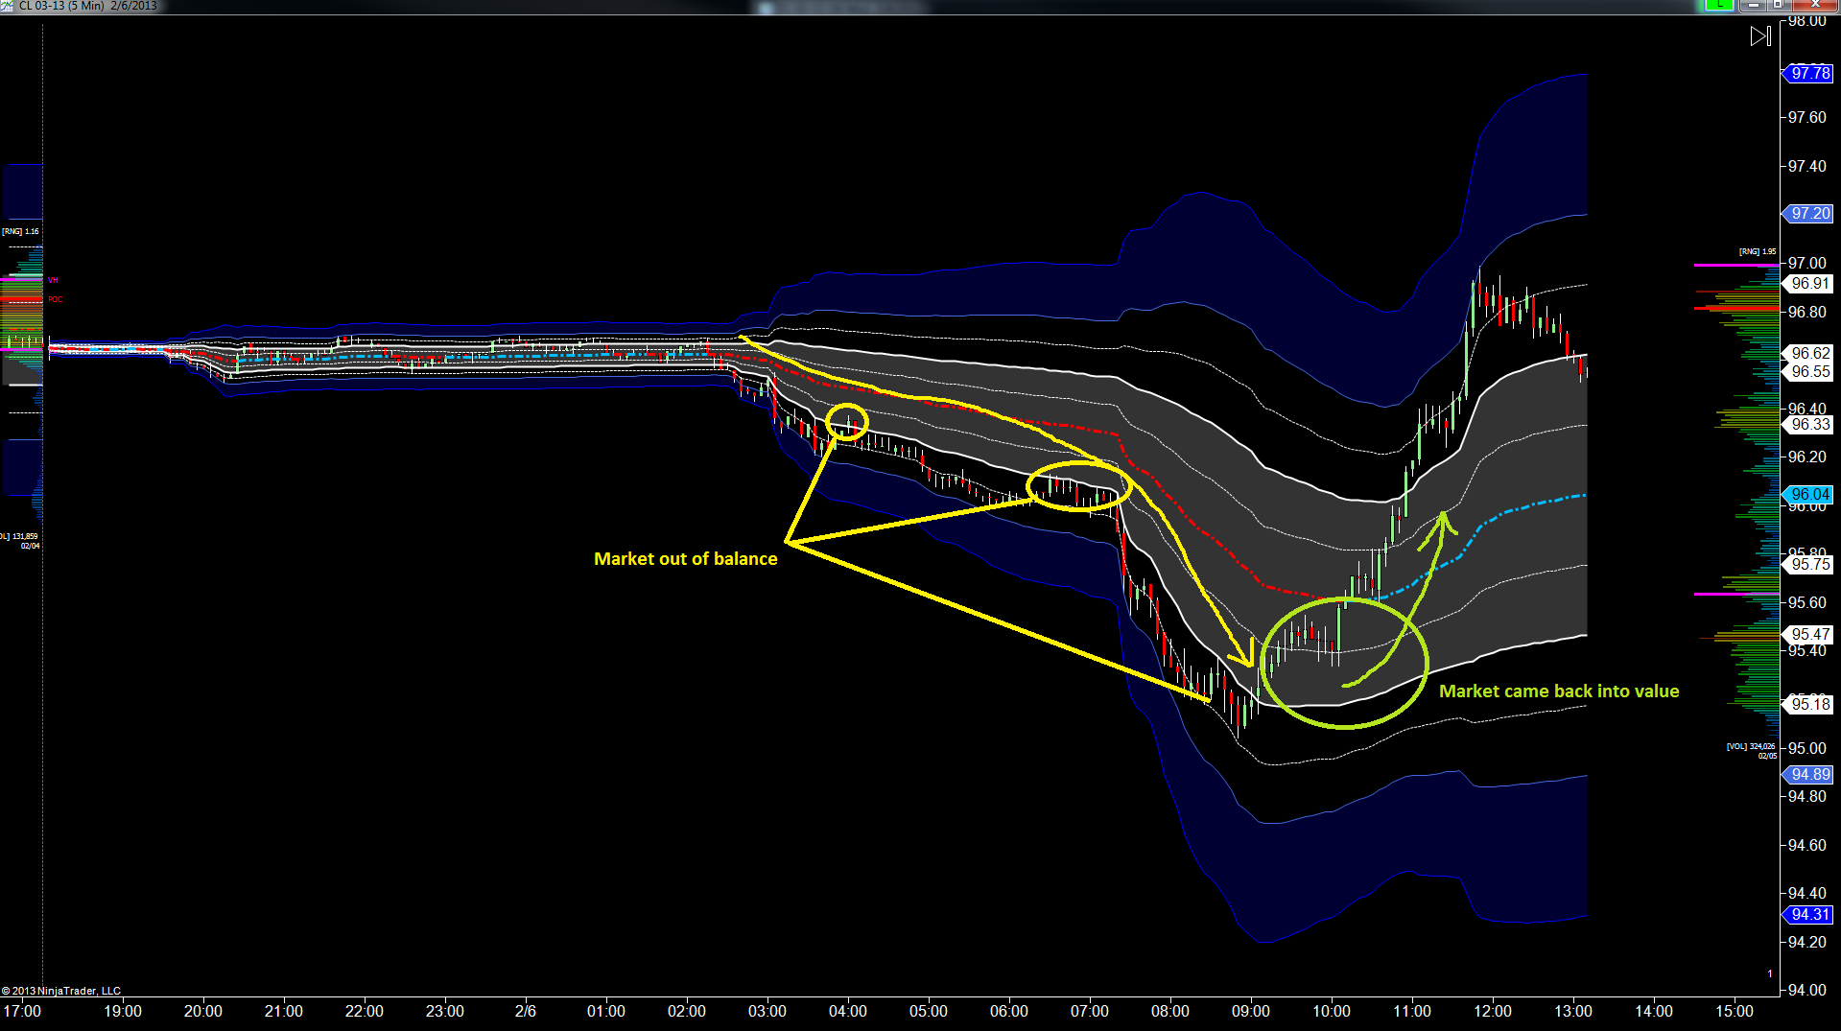This screenshot has height=1031, width=1841.
Task: Click the 22:00 time axis label
Action: [x=365, y=1011]
